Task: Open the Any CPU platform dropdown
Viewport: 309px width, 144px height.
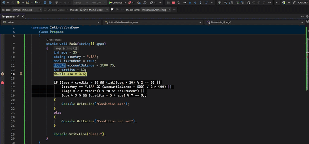Action: (x=98, y=3)
